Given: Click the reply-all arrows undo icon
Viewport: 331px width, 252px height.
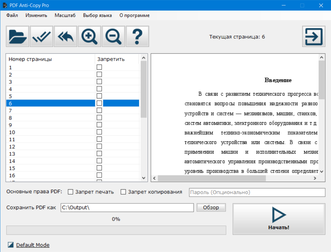Looking at the screenshot, I should [66, 37].
